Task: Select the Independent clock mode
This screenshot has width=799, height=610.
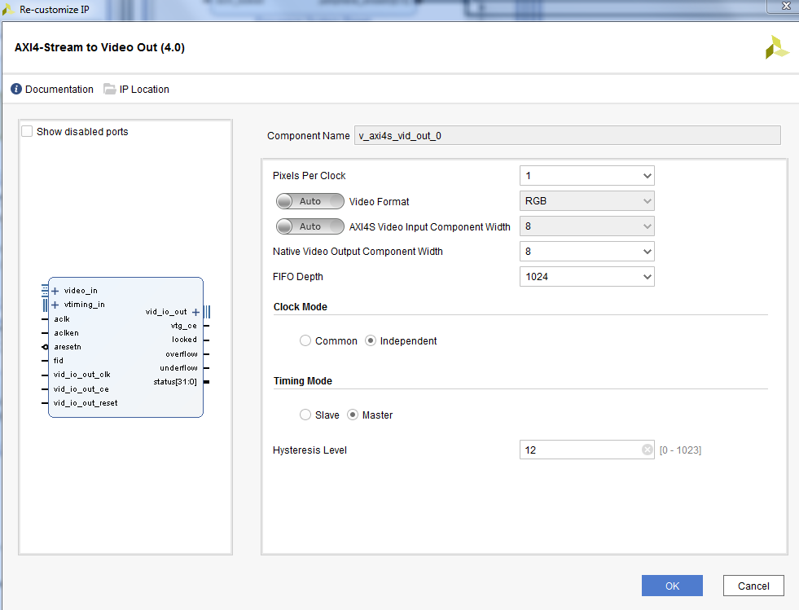Action: (371, 340)
